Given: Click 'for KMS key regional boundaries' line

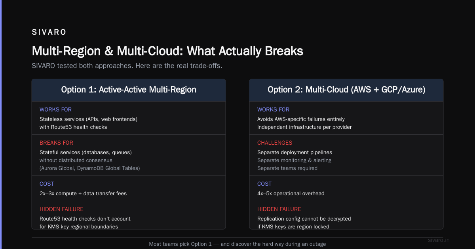Looking at the screenshot, I should pyautogui.click(x=79, y=226).
